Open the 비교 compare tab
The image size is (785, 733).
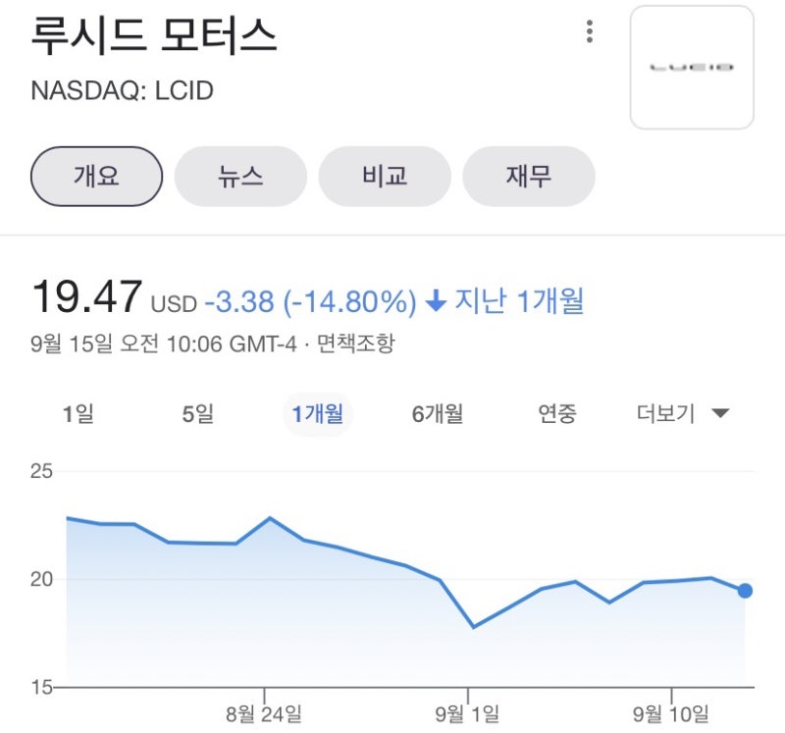coord(385,177)
